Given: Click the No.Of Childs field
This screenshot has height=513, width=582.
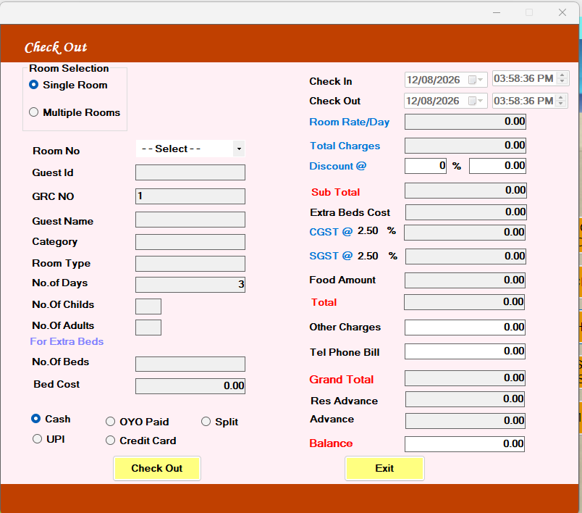Looking at the screenshot, I should (148, 306).
